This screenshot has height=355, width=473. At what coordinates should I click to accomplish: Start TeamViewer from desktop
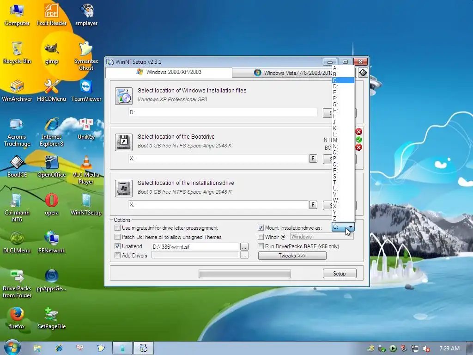point(86,91)
